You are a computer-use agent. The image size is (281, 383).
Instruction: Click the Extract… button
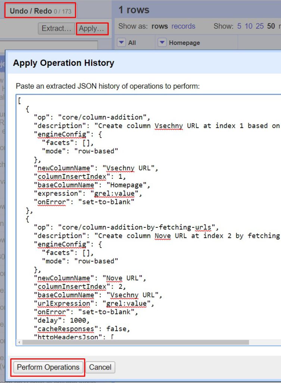[57, 28]
